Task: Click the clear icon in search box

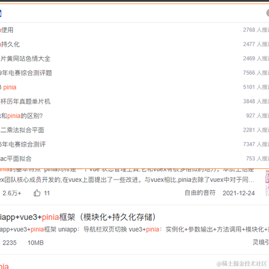Action: 267,13
